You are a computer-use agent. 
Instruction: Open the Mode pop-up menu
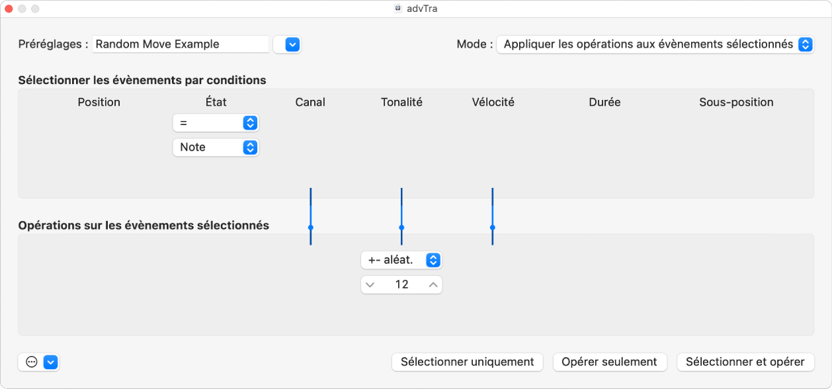[655, 44]
